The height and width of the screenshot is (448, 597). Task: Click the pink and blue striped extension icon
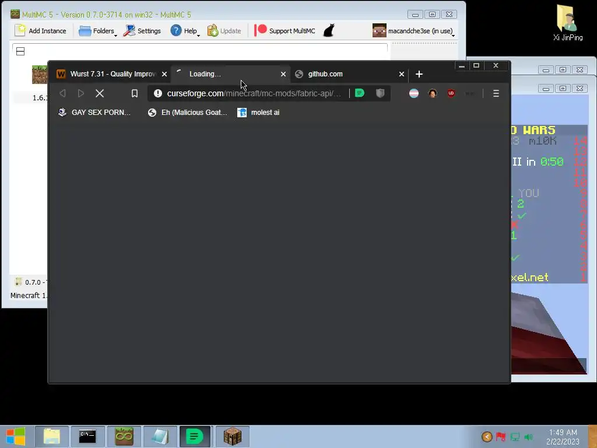pos(414,93)
